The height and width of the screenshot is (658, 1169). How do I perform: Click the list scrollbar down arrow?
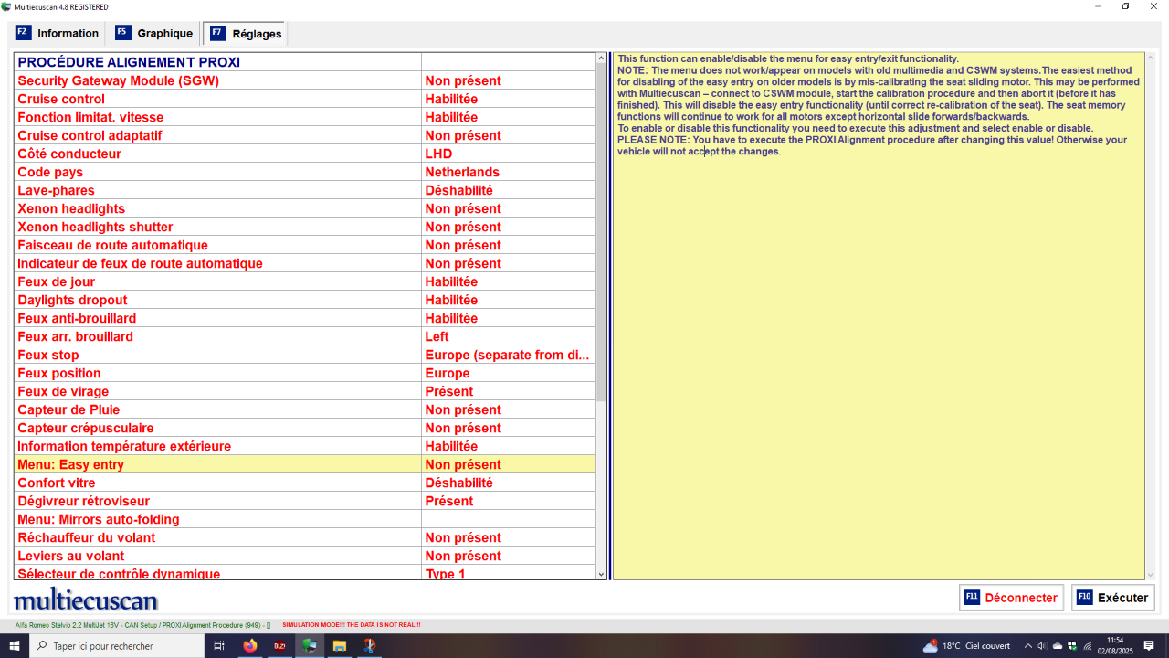tap(601, 574)
